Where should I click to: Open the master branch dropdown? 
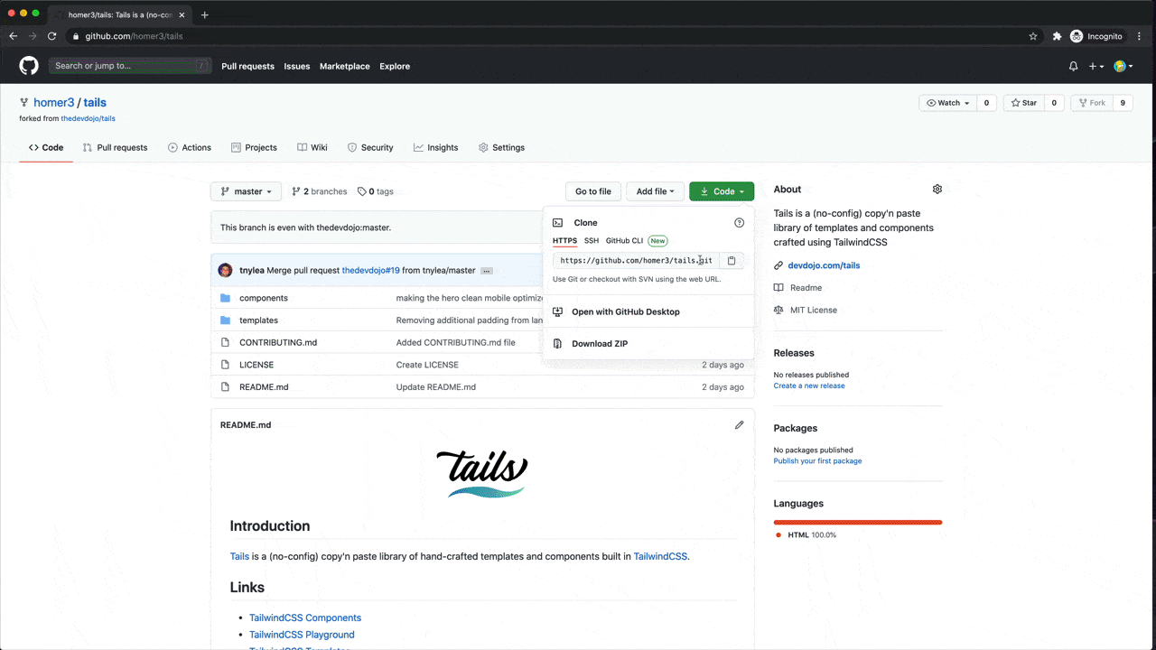(x=246, y=191)
